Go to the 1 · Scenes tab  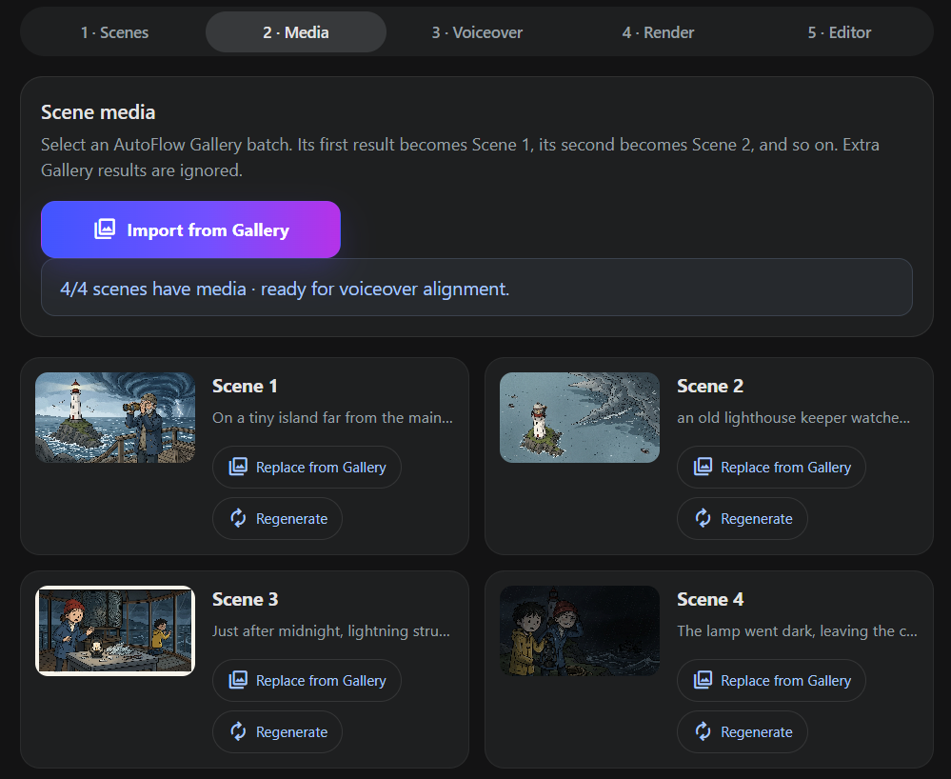[x=114, y=32]
